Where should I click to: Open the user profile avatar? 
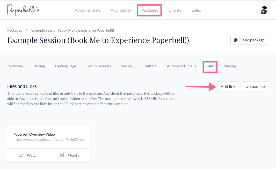264,10
